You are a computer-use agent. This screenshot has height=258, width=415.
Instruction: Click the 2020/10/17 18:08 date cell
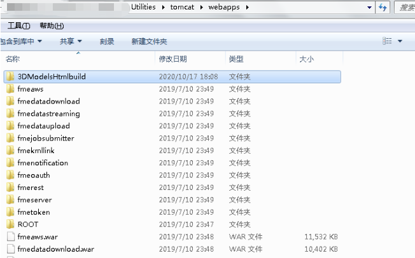188,77
